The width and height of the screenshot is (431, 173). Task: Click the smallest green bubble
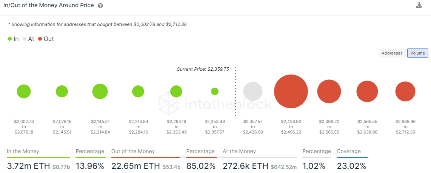(x=215, y=91)
